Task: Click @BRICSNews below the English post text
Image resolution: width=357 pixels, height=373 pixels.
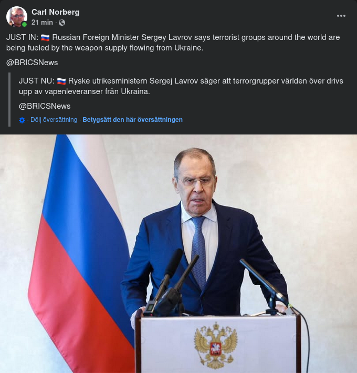Action: point(32,63)
